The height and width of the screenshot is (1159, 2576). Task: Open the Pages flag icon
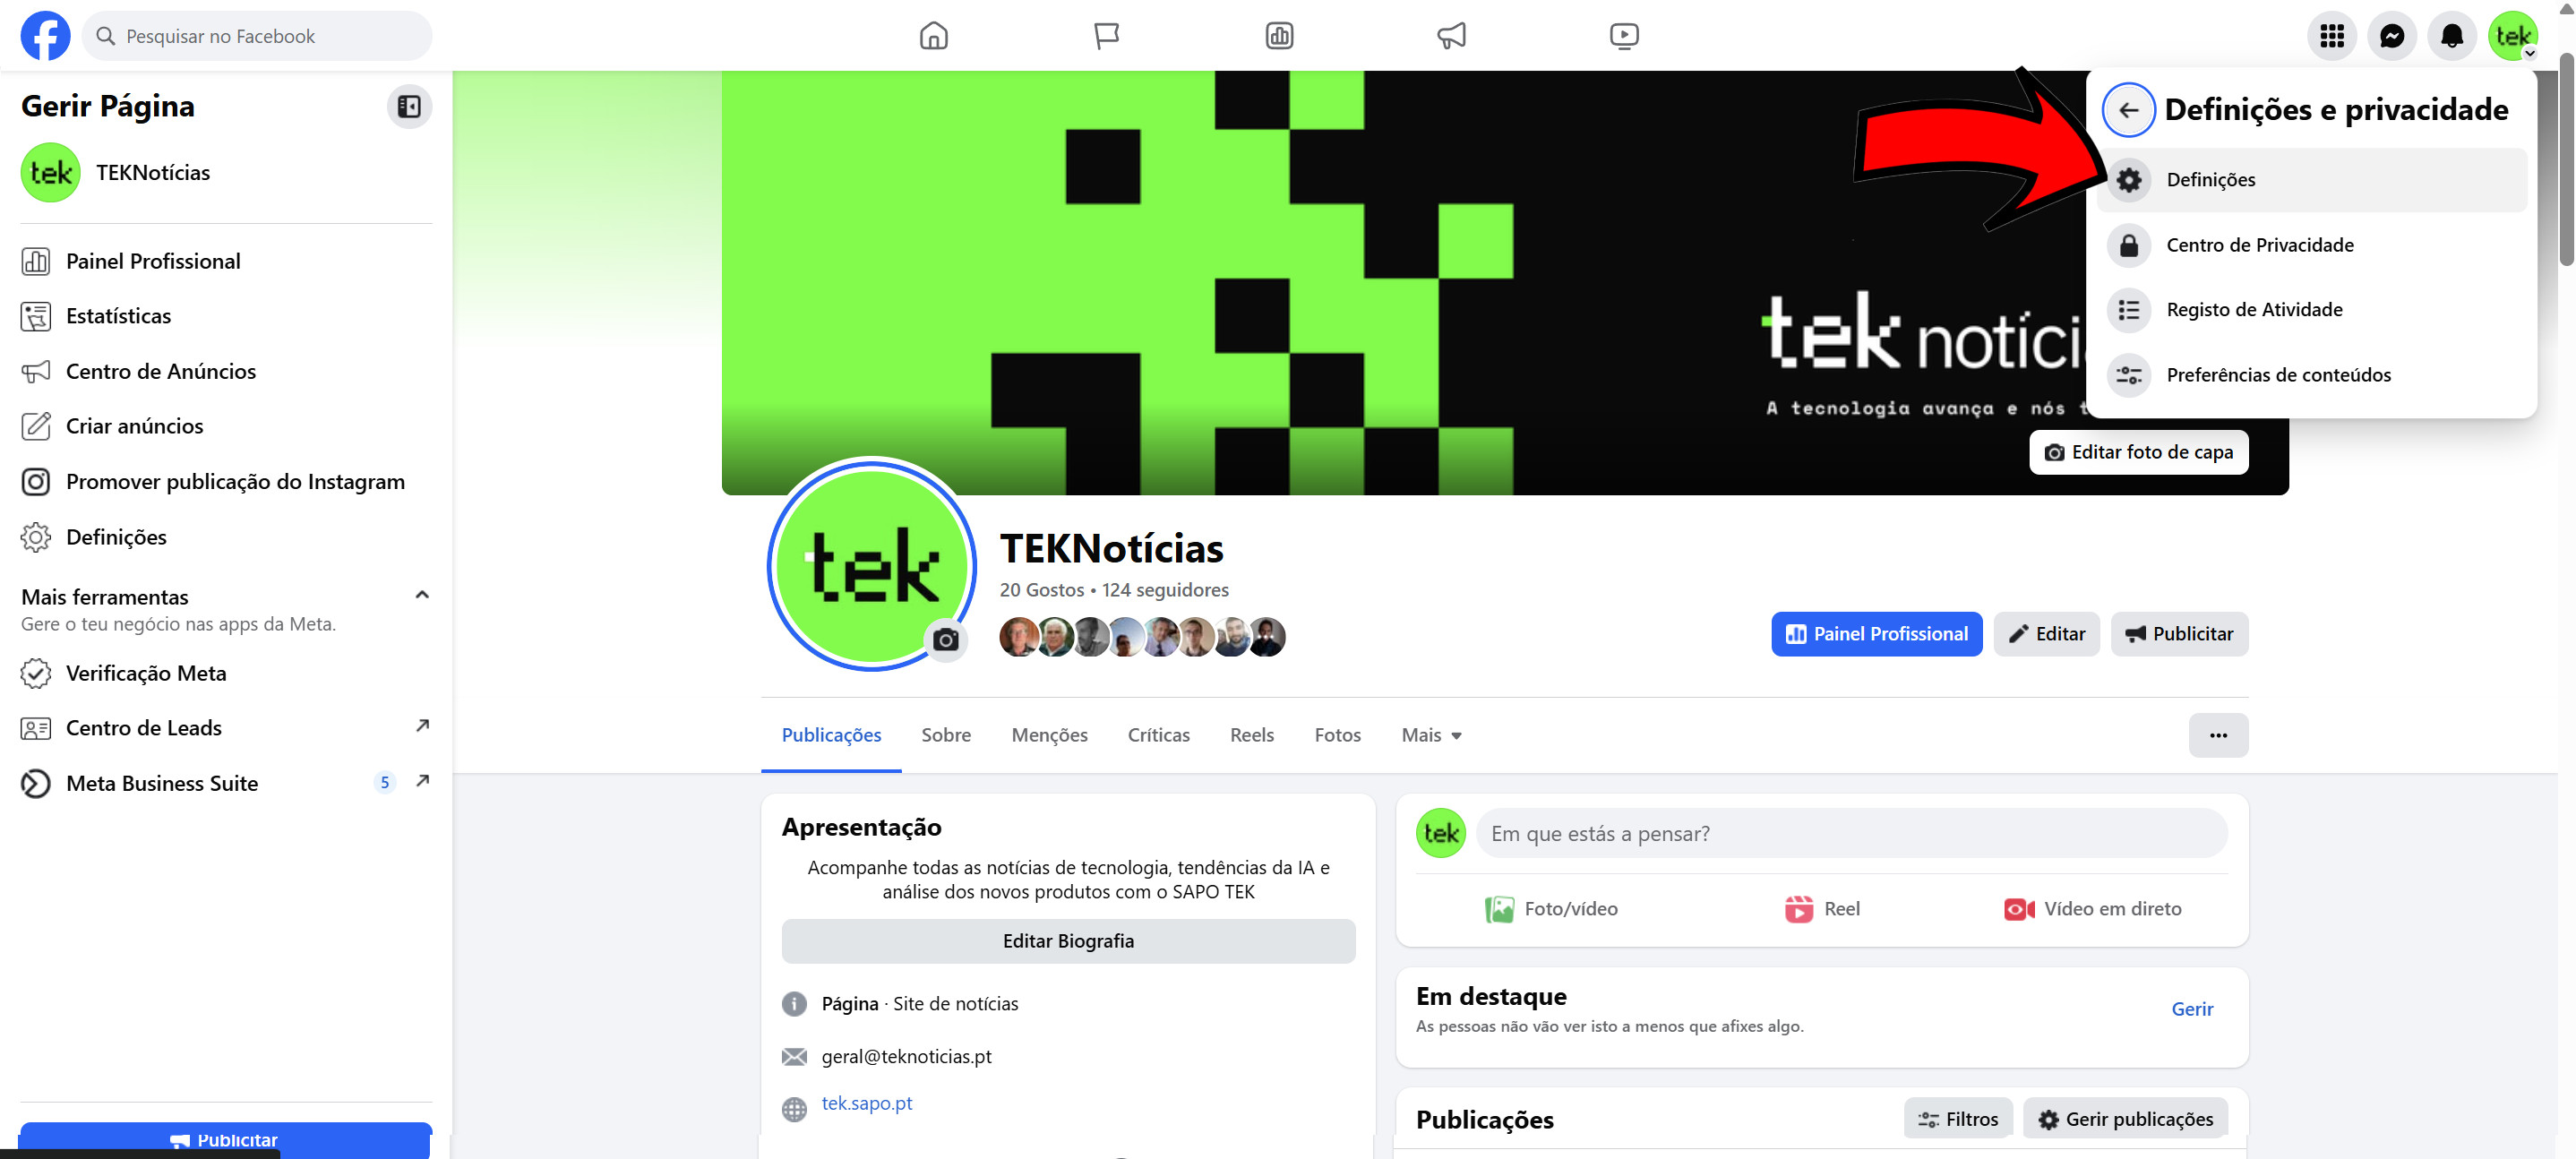pyautogui.click(x=1106, y=36)
